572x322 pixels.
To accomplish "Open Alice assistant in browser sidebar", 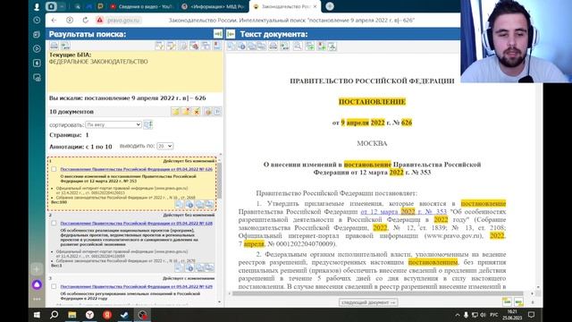I will coord(37,284).
